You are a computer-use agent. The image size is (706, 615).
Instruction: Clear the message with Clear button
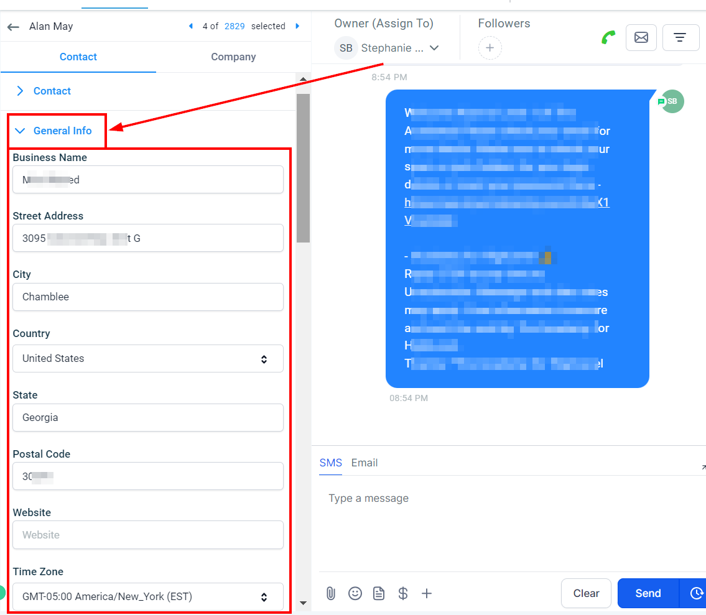pos(586,593)
